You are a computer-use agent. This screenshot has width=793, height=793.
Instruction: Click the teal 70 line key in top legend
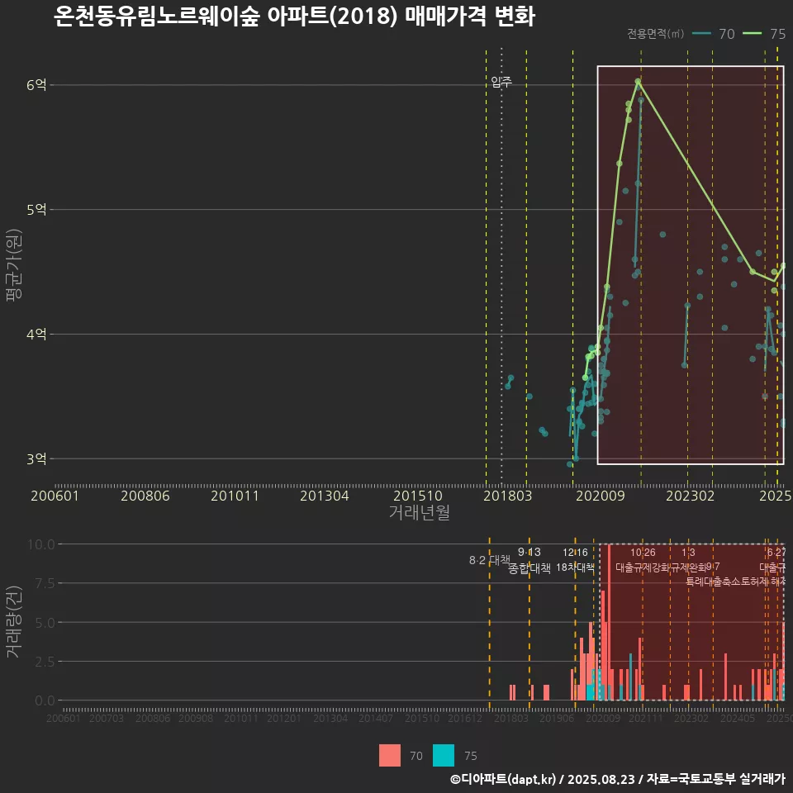[701, 34]
